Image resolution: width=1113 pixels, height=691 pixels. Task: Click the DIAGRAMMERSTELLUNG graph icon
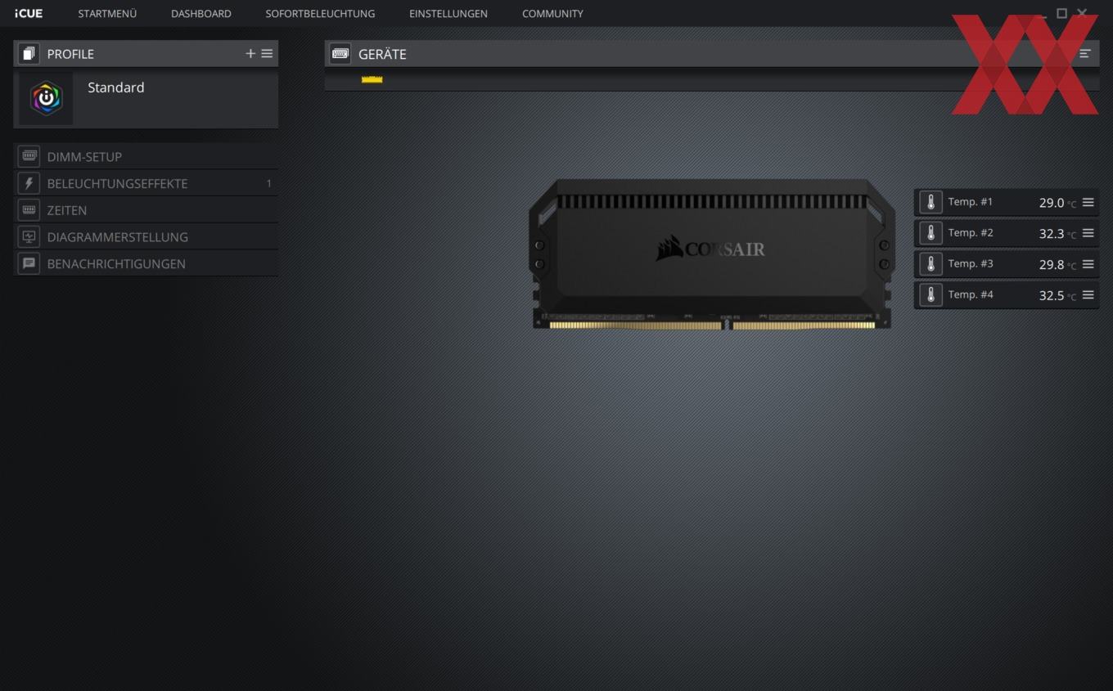click(x=29, y=237)
